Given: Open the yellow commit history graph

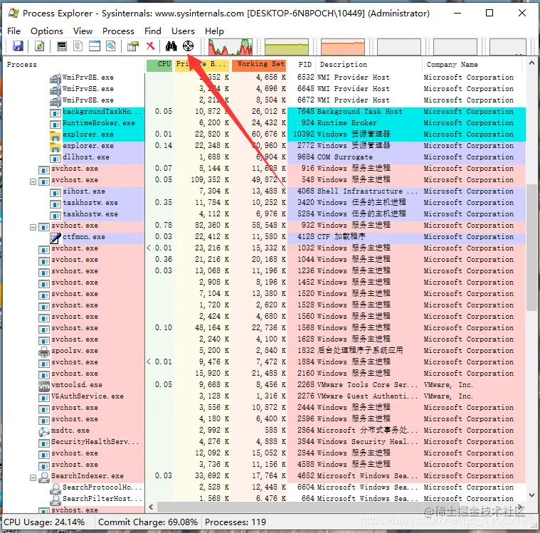Looking at the screenshot, I should (287, 46).
